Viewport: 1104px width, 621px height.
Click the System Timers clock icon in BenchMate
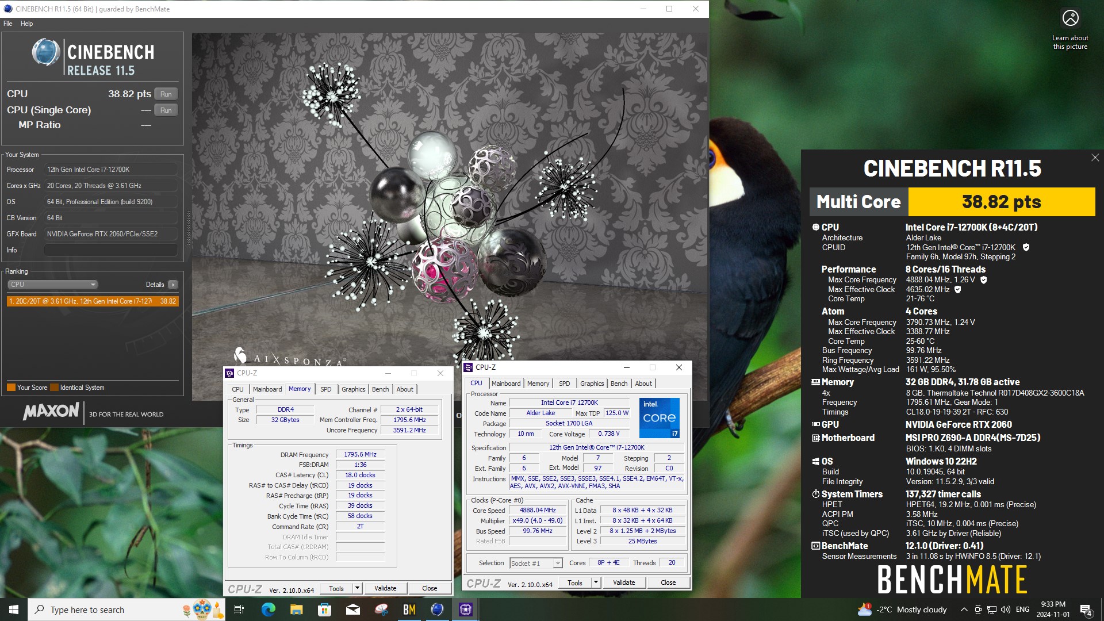[815, 494]
